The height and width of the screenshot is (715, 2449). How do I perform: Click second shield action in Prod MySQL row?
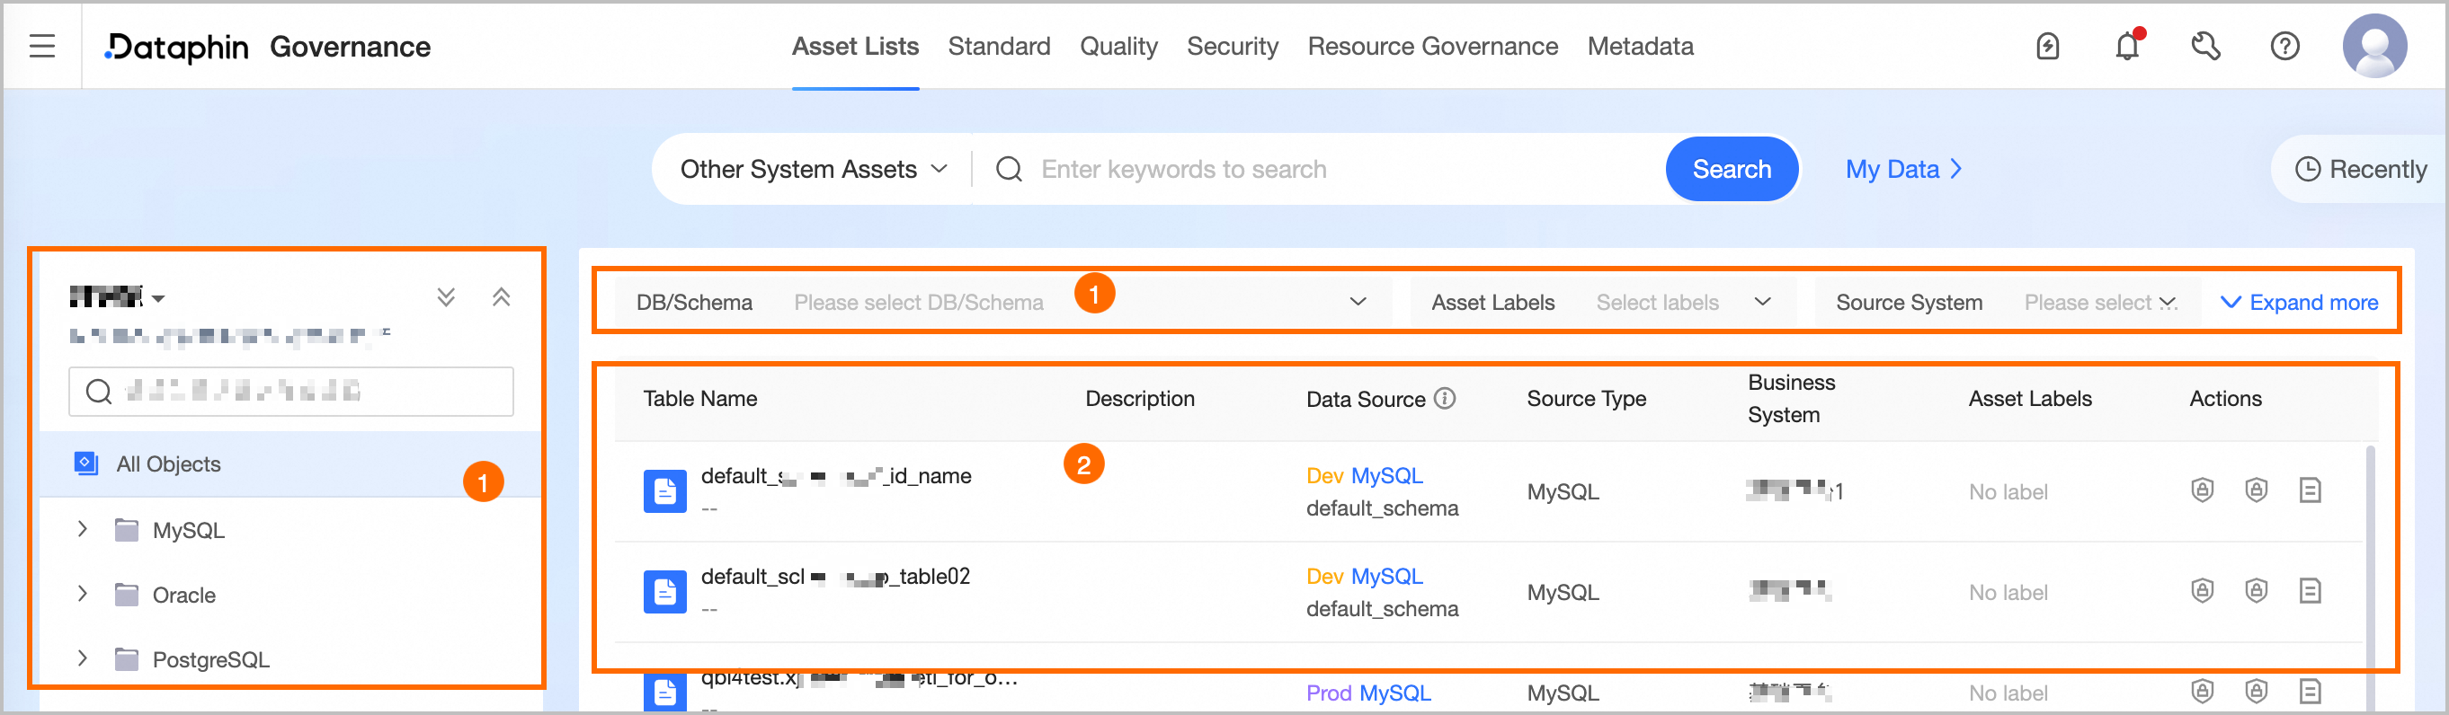pyautogui.click(x=2256, y=692)
